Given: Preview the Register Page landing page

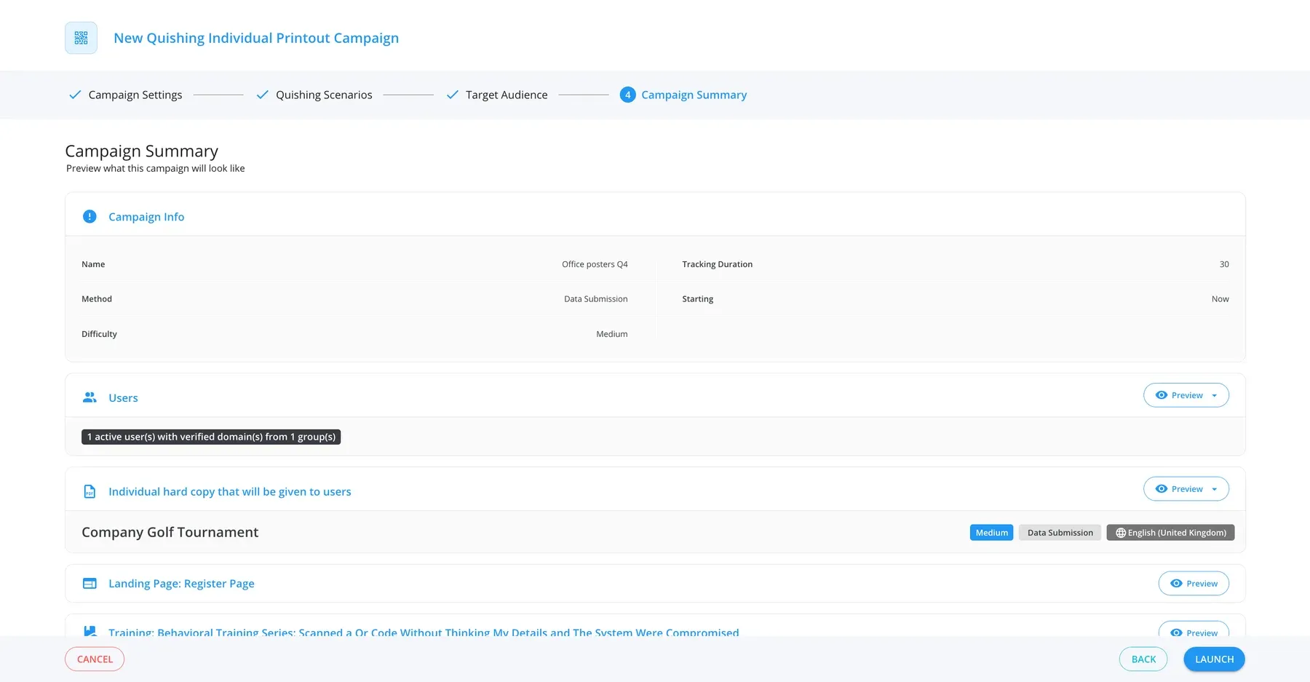Looking at the screenshot, I should click(x=1194, y=584).
